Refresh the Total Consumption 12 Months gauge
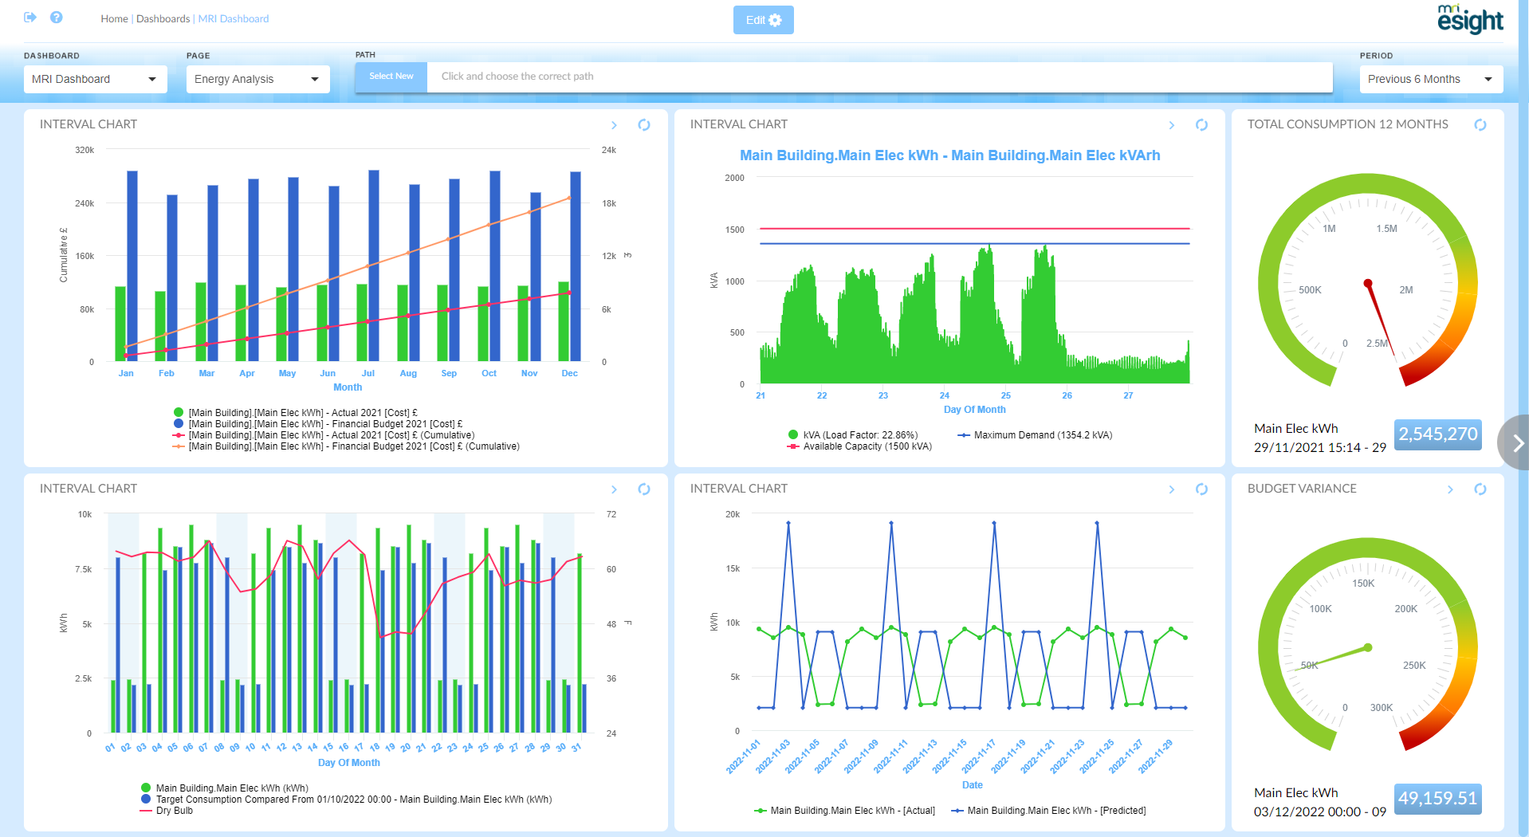Screen dimensions: 1529x837 1480,125
